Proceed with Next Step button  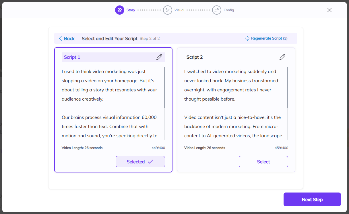click(312, 199)
